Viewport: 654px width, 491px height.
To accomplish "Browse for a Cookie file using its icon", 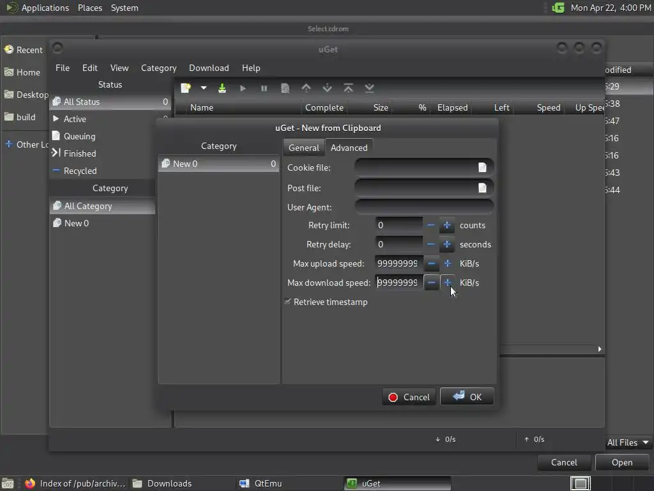I will point(482,168).
